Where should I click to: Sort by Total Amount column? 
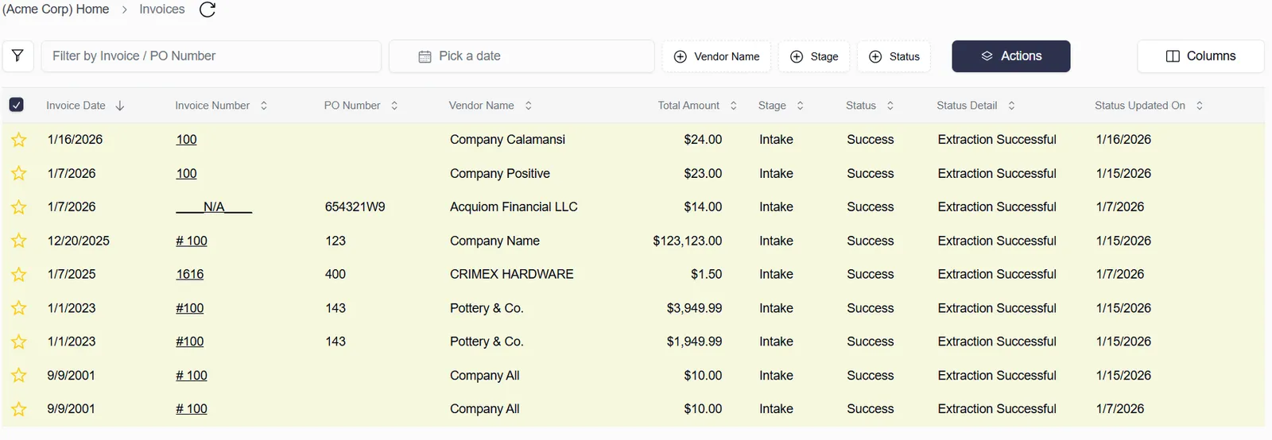pos(697,106)
